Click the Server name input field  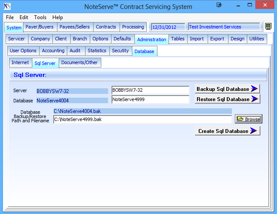coord(150,90)
